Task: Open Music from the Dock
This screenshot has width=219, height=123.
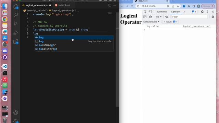Action: point(5,79)
